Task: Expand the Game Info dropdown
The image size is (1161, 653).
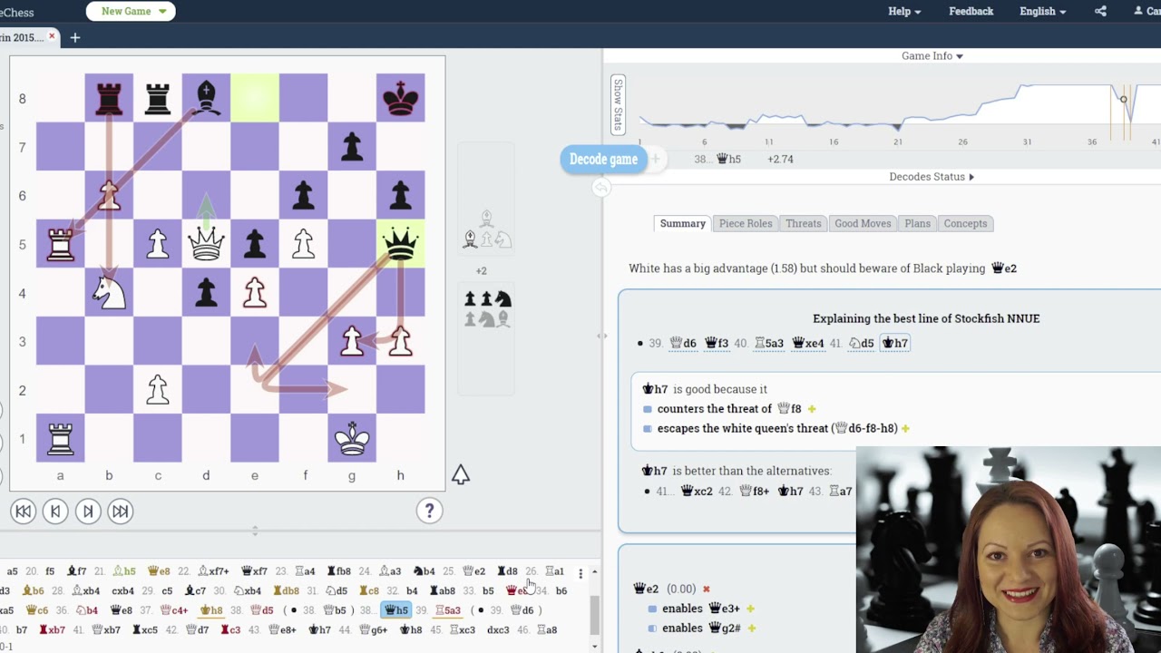Action: 932,55
